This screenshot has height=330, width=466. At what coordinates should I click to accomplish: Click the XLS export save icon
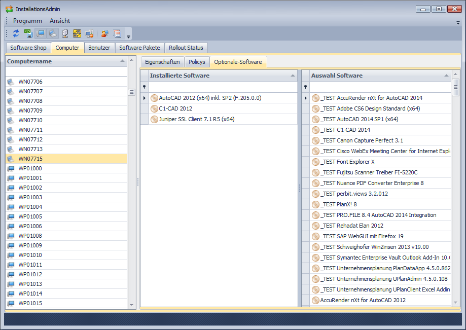point(28,33)
